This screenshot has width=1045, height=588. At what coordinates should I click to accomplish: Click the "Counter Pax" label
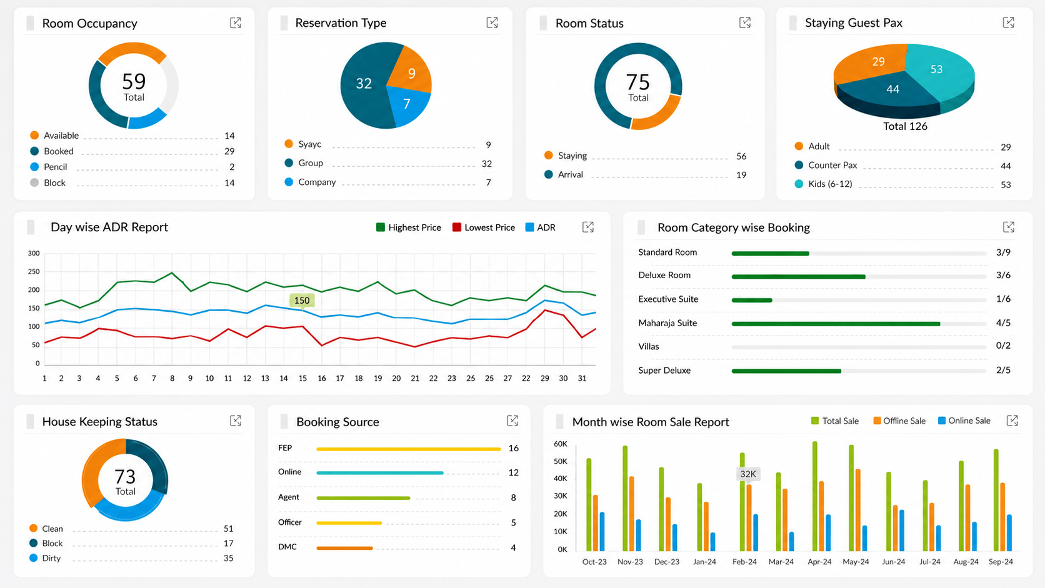click(832, 165)
